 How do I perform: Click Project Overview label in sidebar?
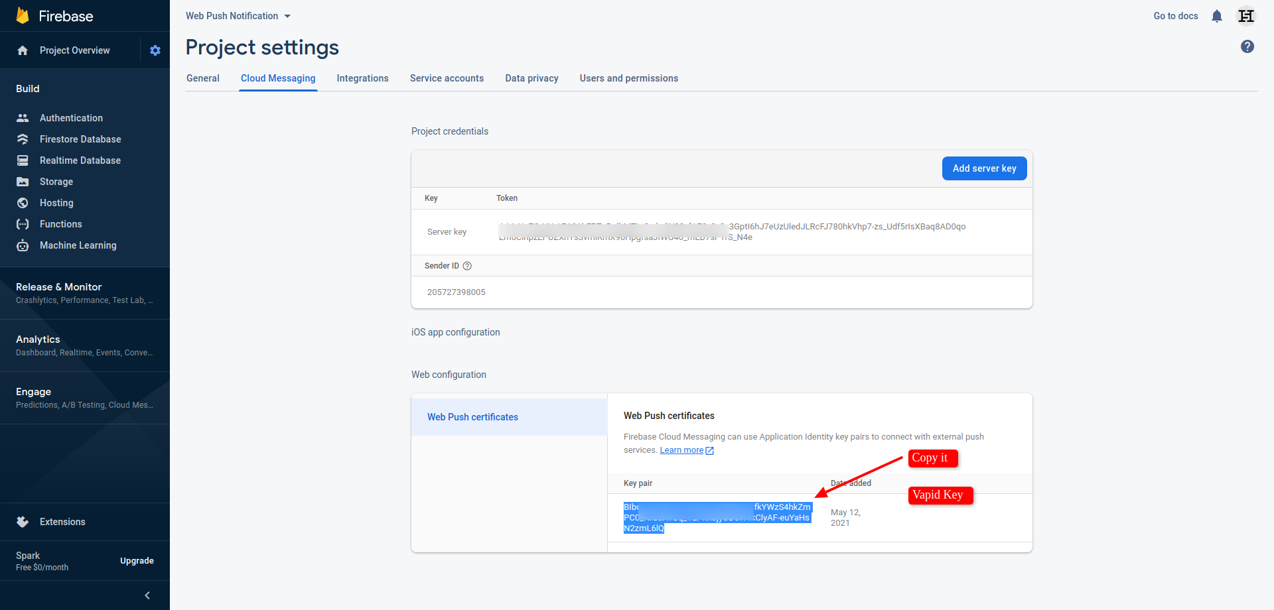click(x=75, y=50)
